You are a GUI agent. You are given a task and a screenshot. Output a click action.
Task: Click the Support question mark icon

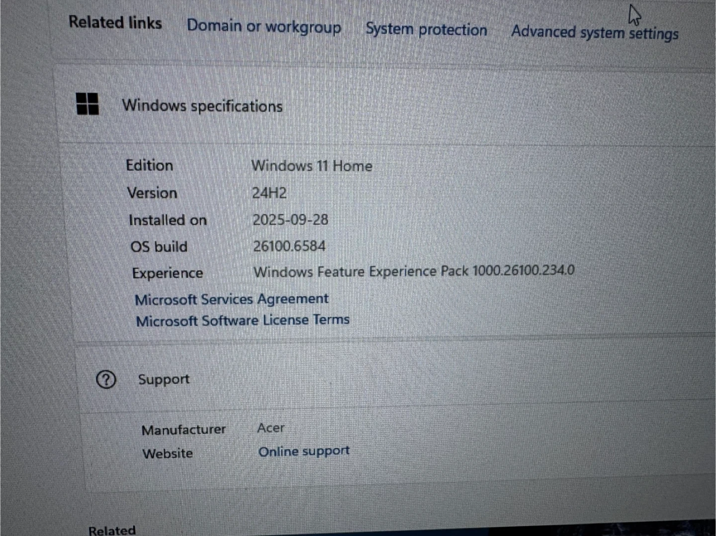pos(106,380)
